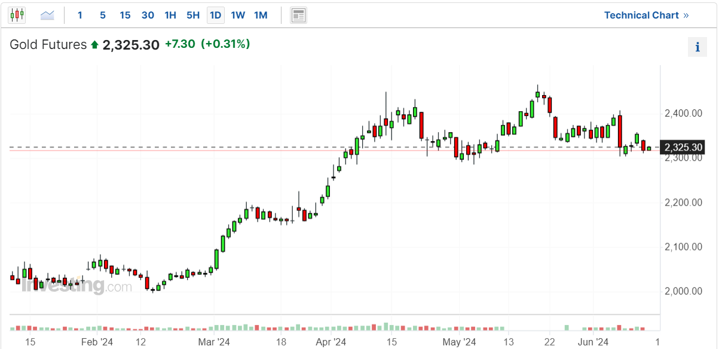Choose the 1M monthly timeframe
Screen dimensions: 719x349
coord(261,15)
